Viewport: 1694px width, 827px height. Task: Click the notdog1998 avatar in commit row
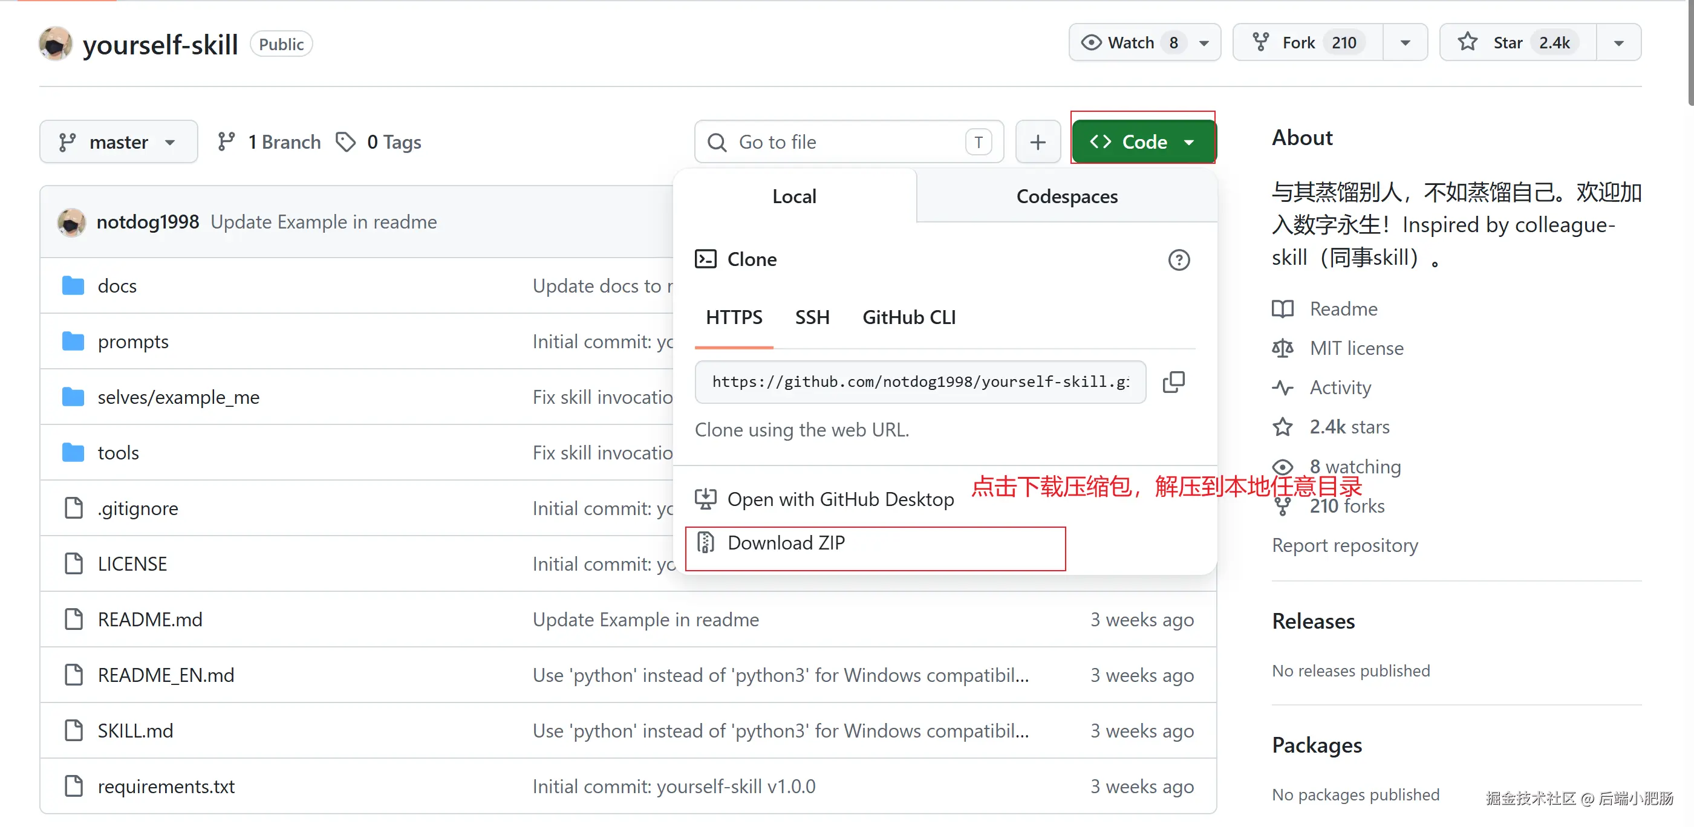click(x=71, y=222)
